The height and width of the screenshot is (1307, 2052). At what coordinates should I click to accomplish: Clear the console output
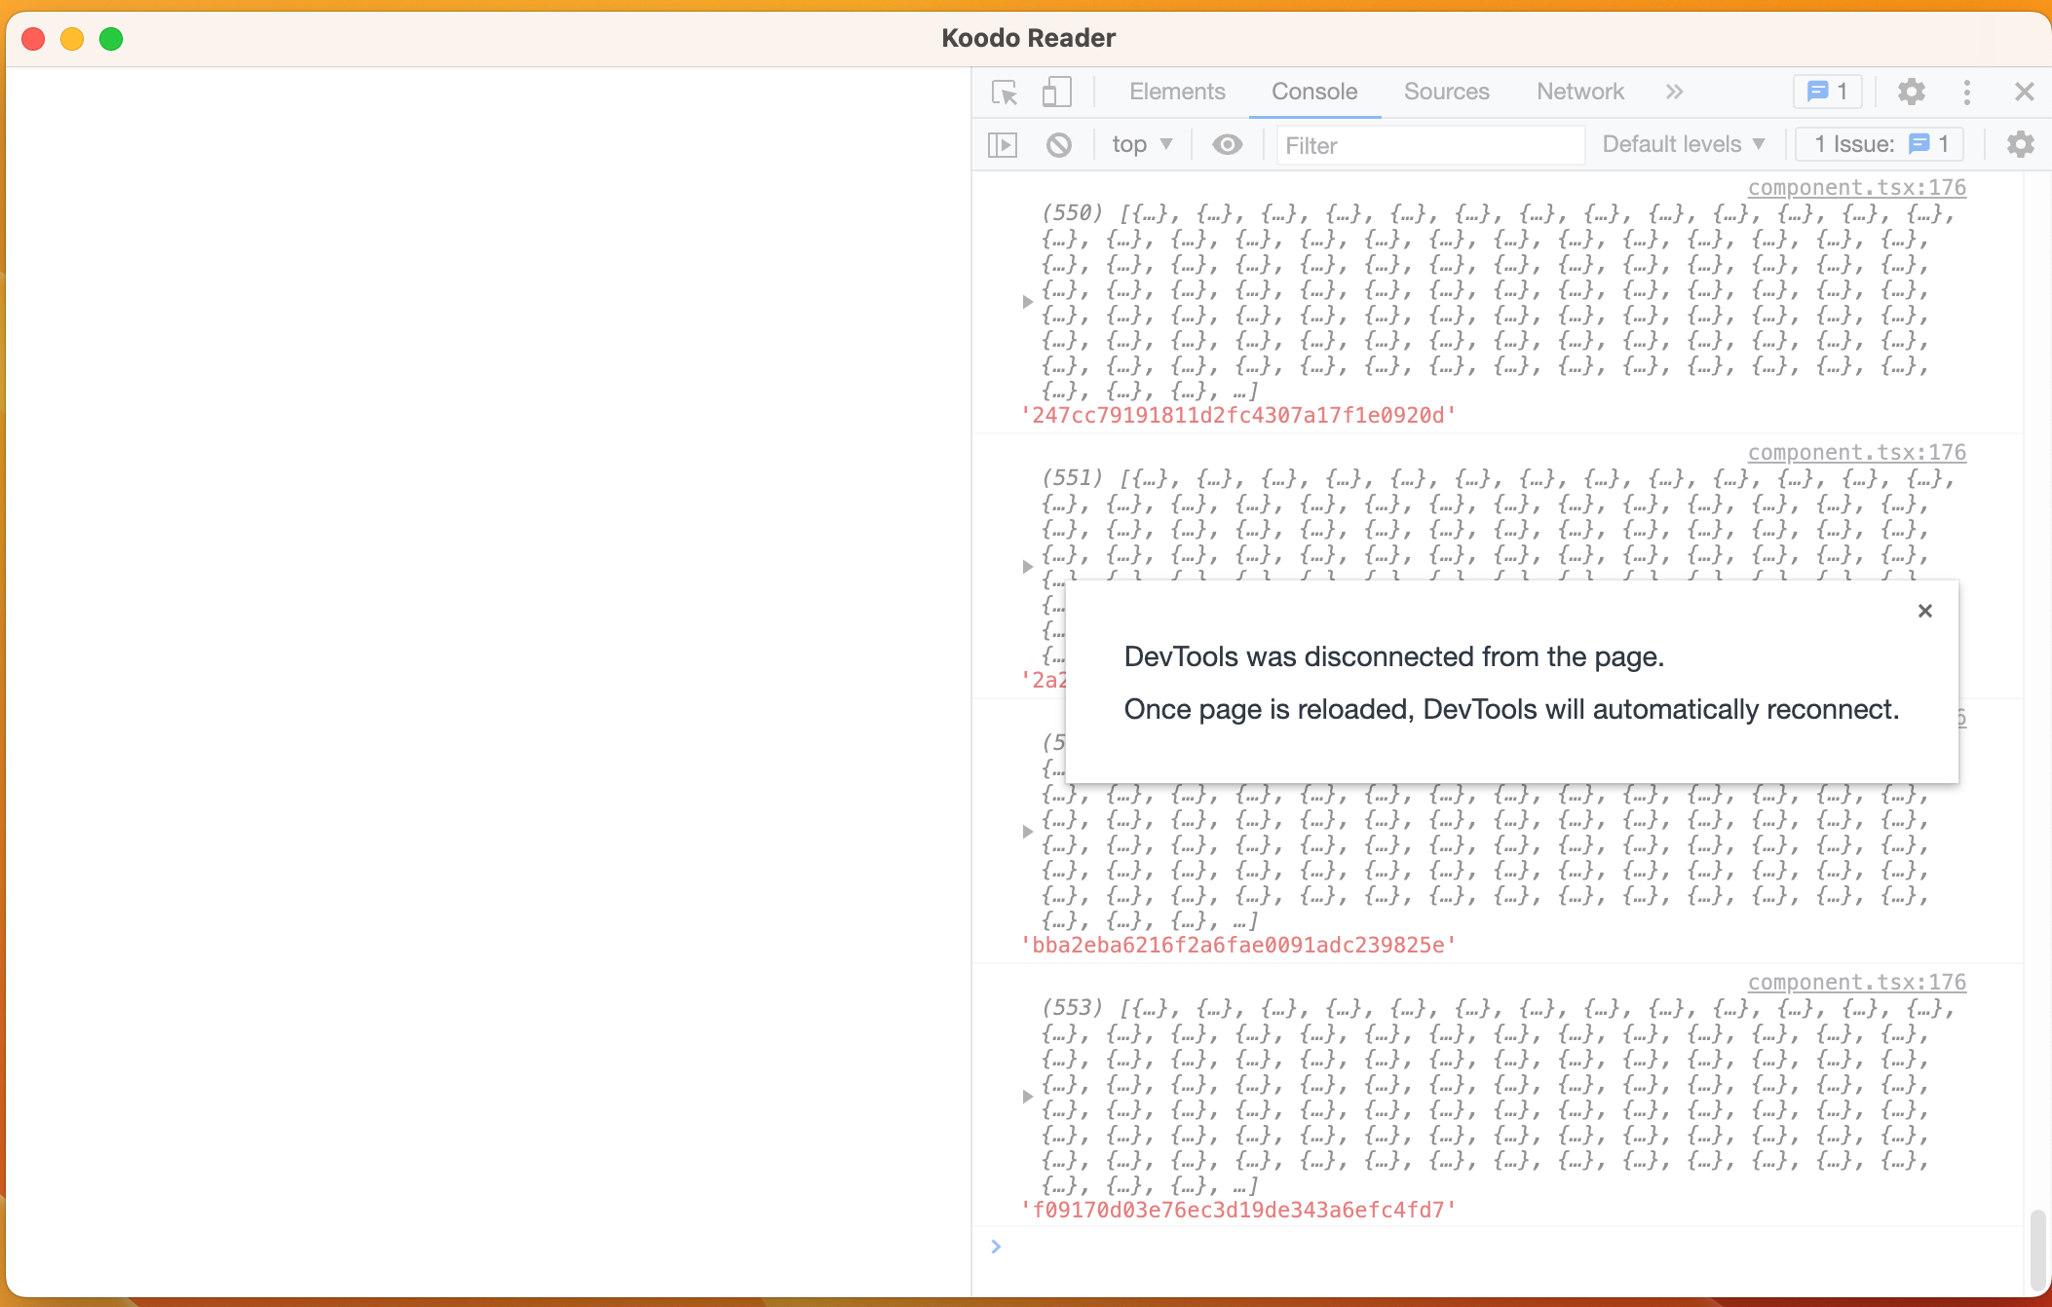(x=1059, y=144)
